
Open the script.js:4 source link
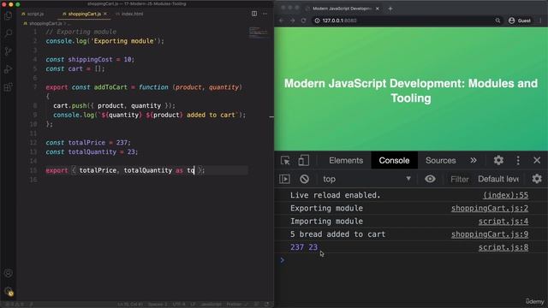point(503,221)
